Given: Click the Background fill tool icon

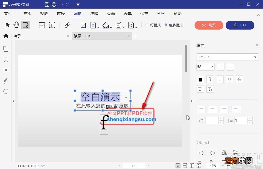Looking at the screenshot, I should pyautogui.click(x=106, y=25).
